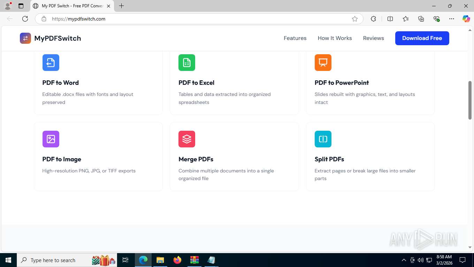Click the Merge PDFs heading
This screenshot has height=267, width=474.
coord(196,159)
